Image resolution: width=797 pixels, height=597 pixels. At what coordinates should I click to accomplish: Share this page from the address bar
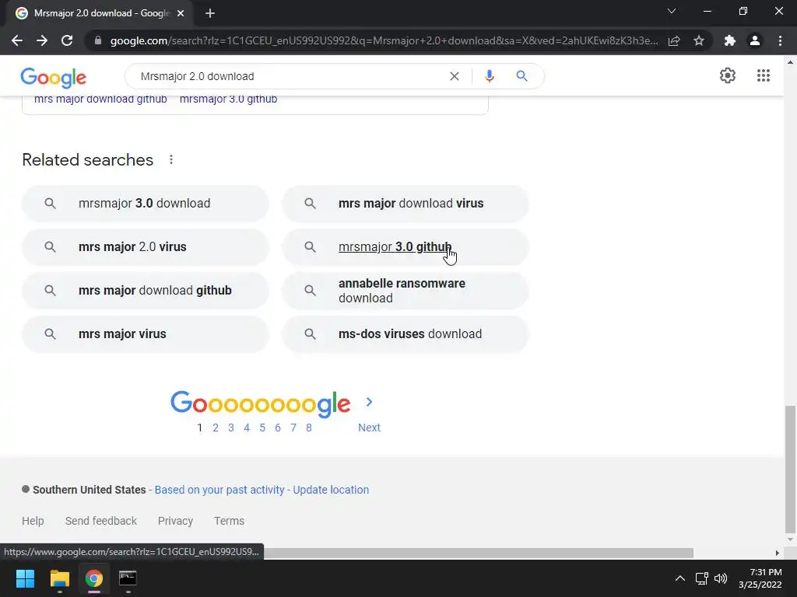[674, 40]
